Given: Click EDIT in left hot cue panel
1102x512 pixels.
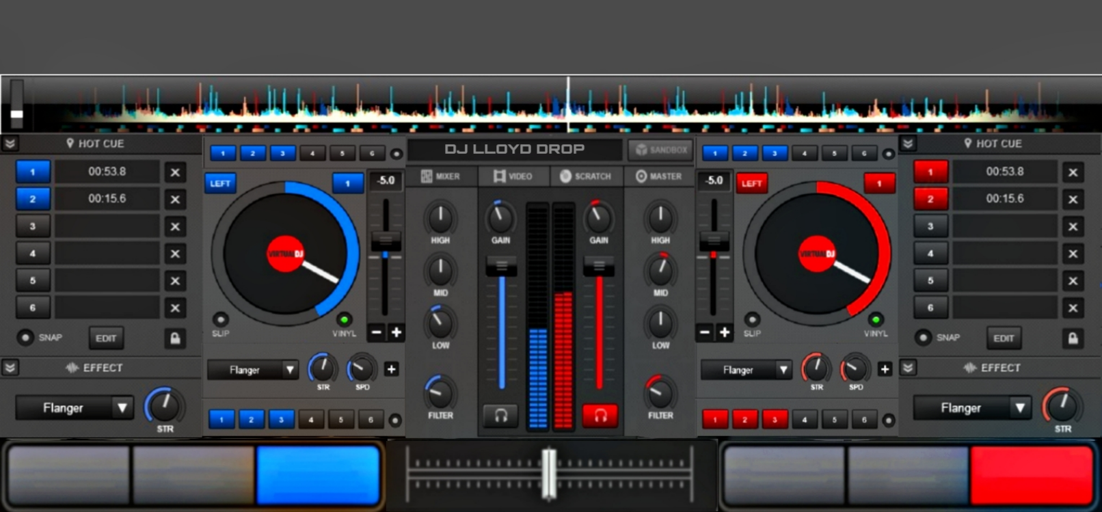Looking at the screenshot, I should point(106,338).
